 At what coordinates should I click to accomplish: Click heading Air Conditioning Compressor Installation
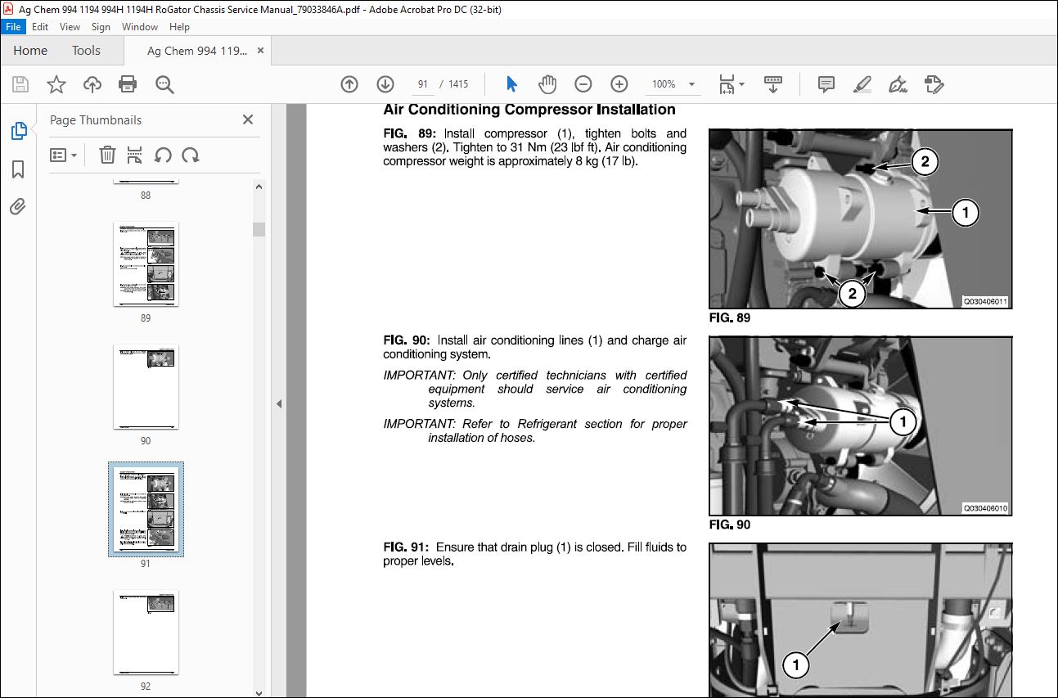(529, 110)
